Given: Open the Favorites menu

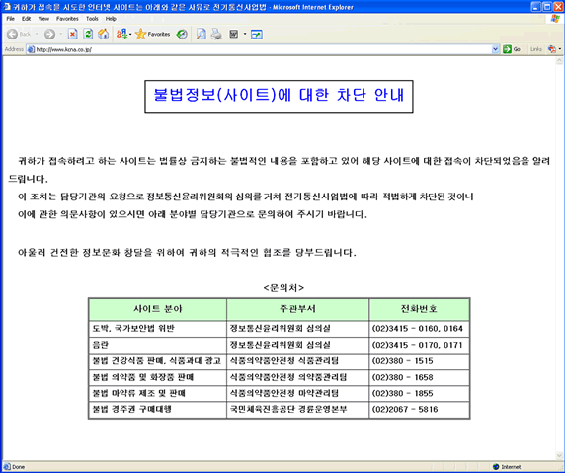Looking at the screenshot, I should tap(67, 19).
